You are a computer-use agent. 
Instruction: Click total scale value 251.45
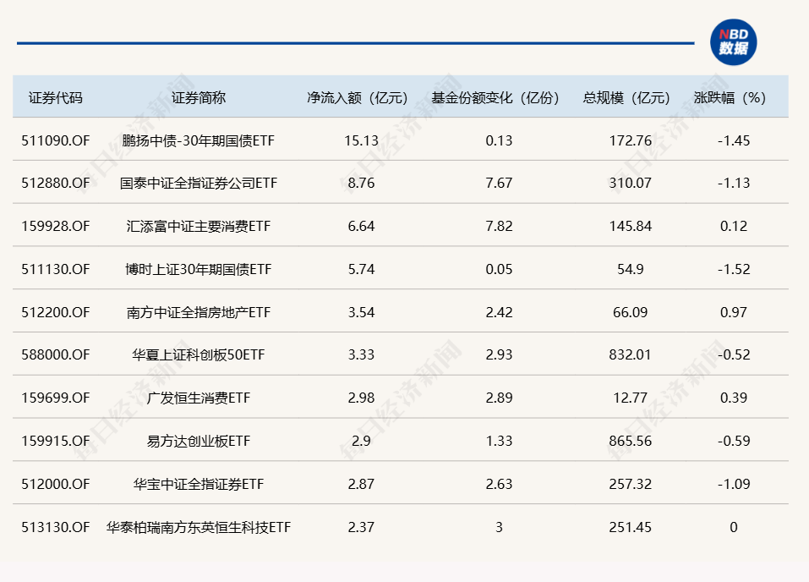(x=631, y=527)
